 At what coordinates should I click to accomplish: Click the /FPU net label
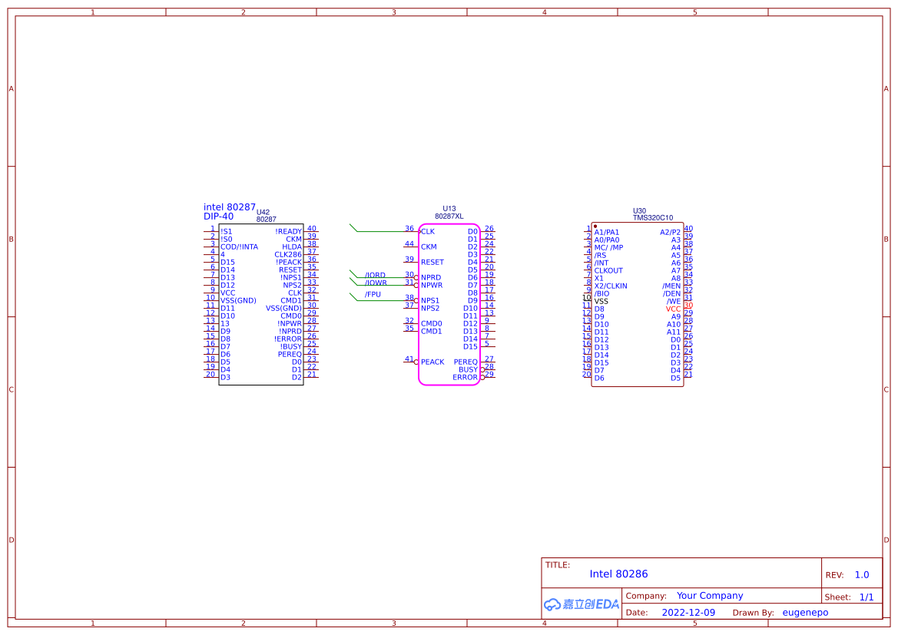point(373,294)
